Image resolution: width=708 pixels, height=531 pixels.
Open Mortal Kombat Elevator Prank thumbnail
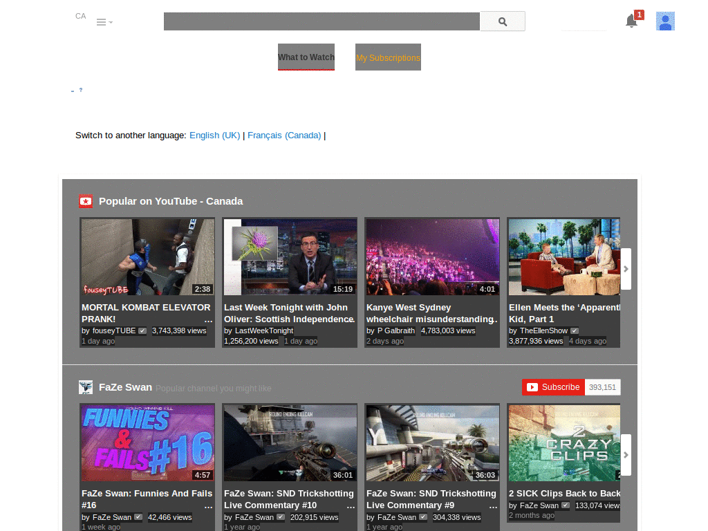[x=148, y=257]
